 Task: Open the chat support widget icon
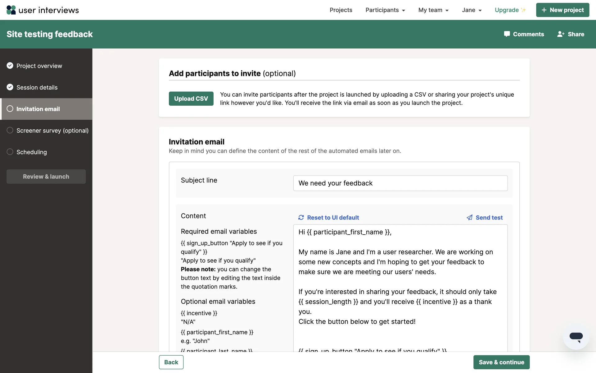pos(576,337)
